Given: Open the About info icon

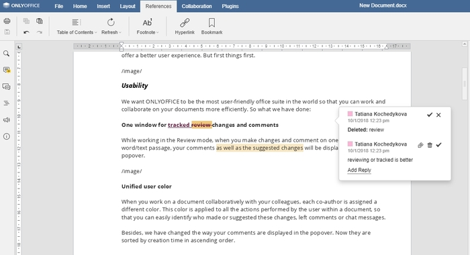Looking at the screenshot, I should [6, 137].
